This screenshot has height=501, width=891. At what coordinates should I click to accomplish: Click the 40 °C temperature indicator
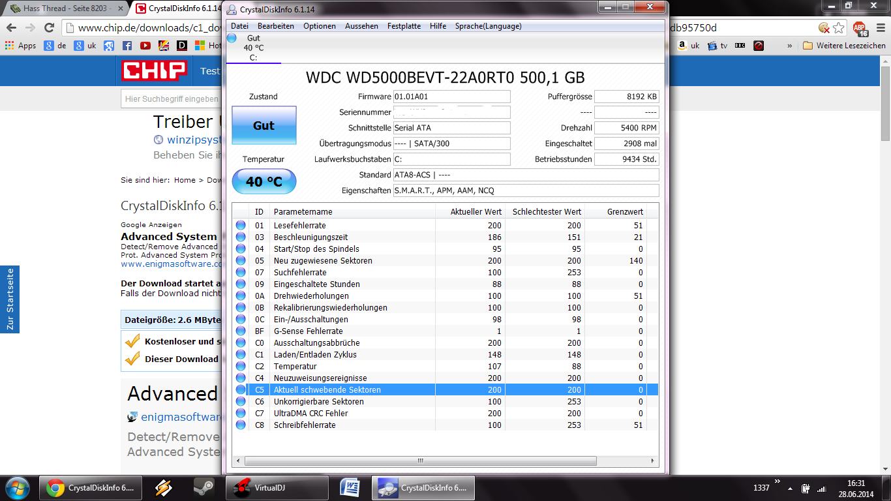coord(264,181)
